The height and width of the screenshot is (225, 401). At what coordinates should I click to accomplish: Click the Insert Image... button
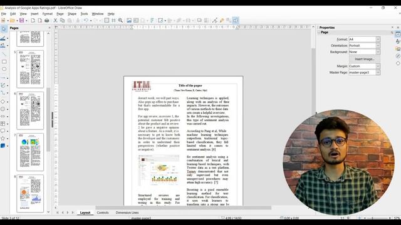pyautogui.click(x=365, y=59)
